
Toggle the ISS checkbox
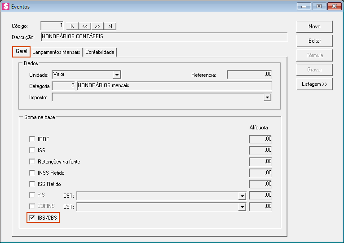click(x=32, y=150)
